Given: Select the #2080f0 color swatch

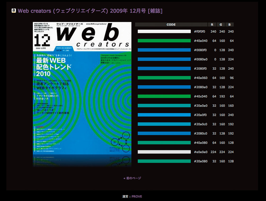Looking at the screenshot, I should coord(164,69).
